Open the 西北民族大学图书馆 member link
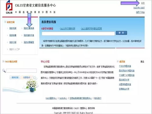The width and height of the screenshot is (152, 114). click(x=127, y=71)
